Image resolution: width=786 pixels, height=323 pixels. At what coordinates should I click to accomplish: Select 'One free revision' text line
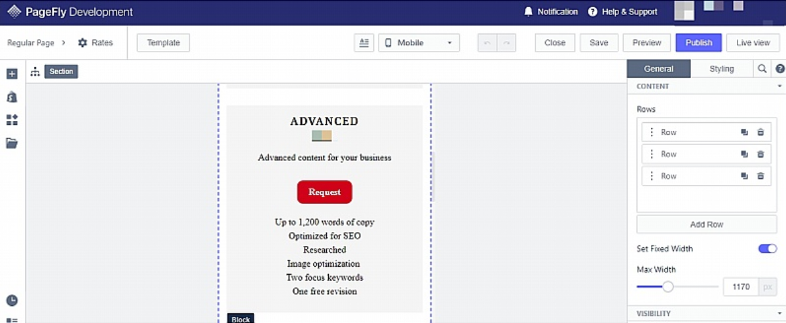(x=325, y=291)
